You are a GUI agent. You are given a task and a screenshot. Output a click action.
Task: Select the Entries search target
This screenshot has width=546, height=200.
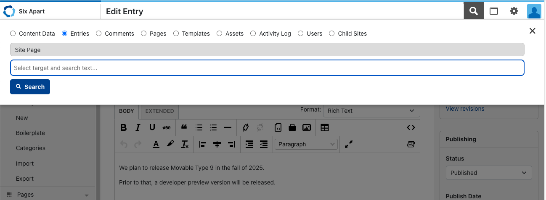tap(65, 34)
